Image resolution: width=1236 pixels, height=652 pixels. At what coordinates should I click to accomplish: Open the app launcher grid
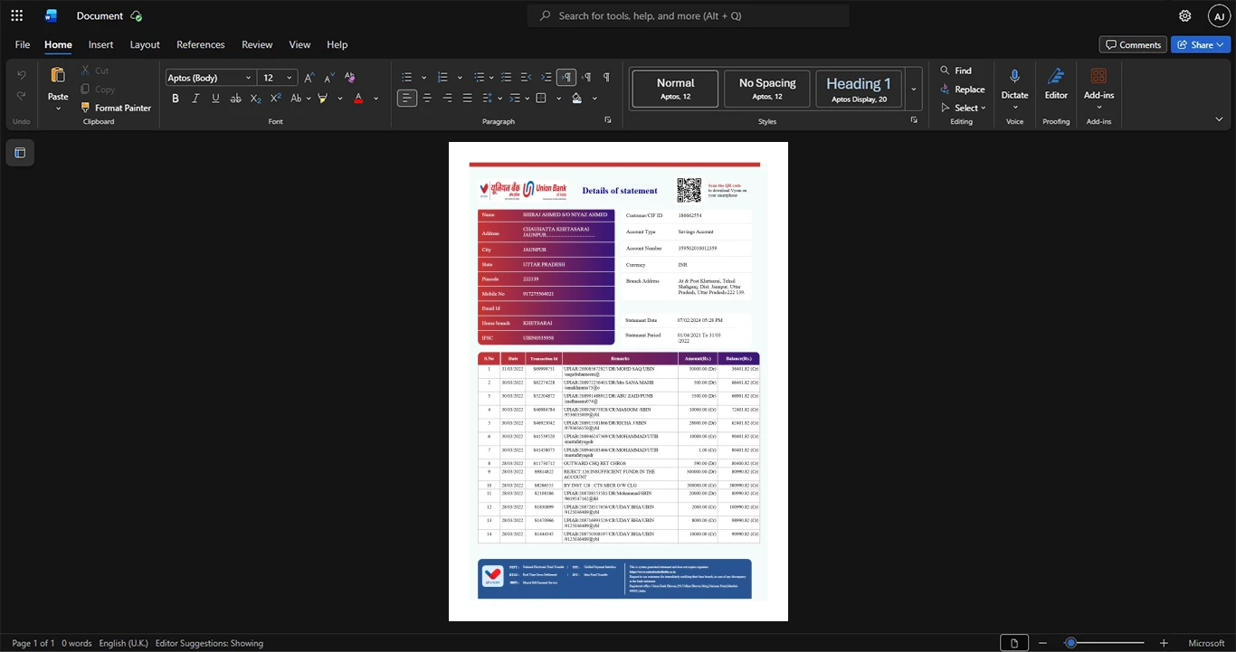click(16, 15)
